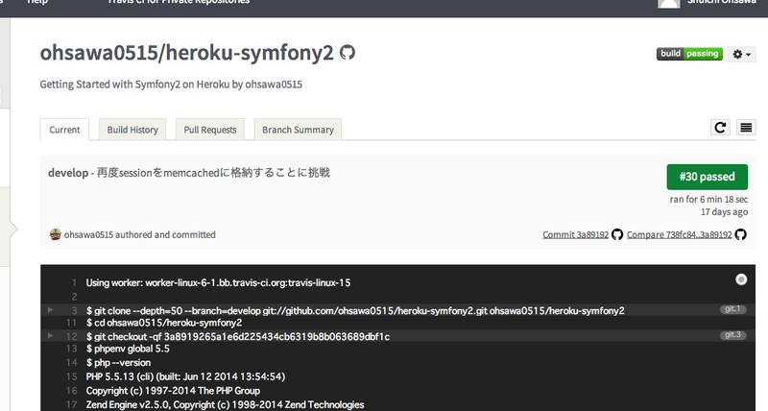
Task: Switch to the Current tab
Action: click(x=64, y=130)
